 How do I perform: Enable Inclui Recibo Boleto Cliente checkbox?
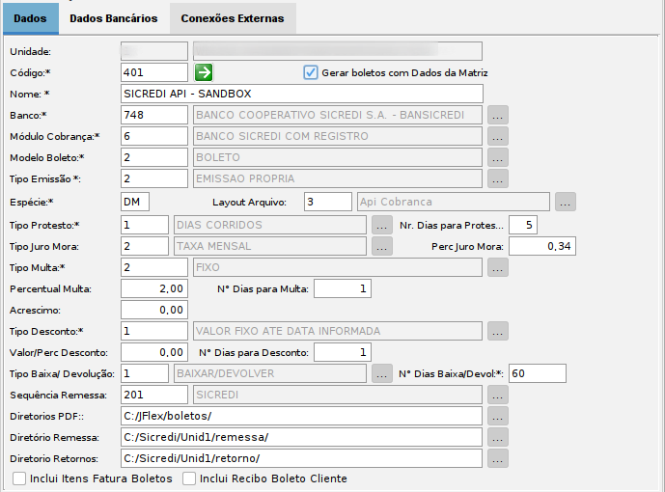[x=189, y=478]
